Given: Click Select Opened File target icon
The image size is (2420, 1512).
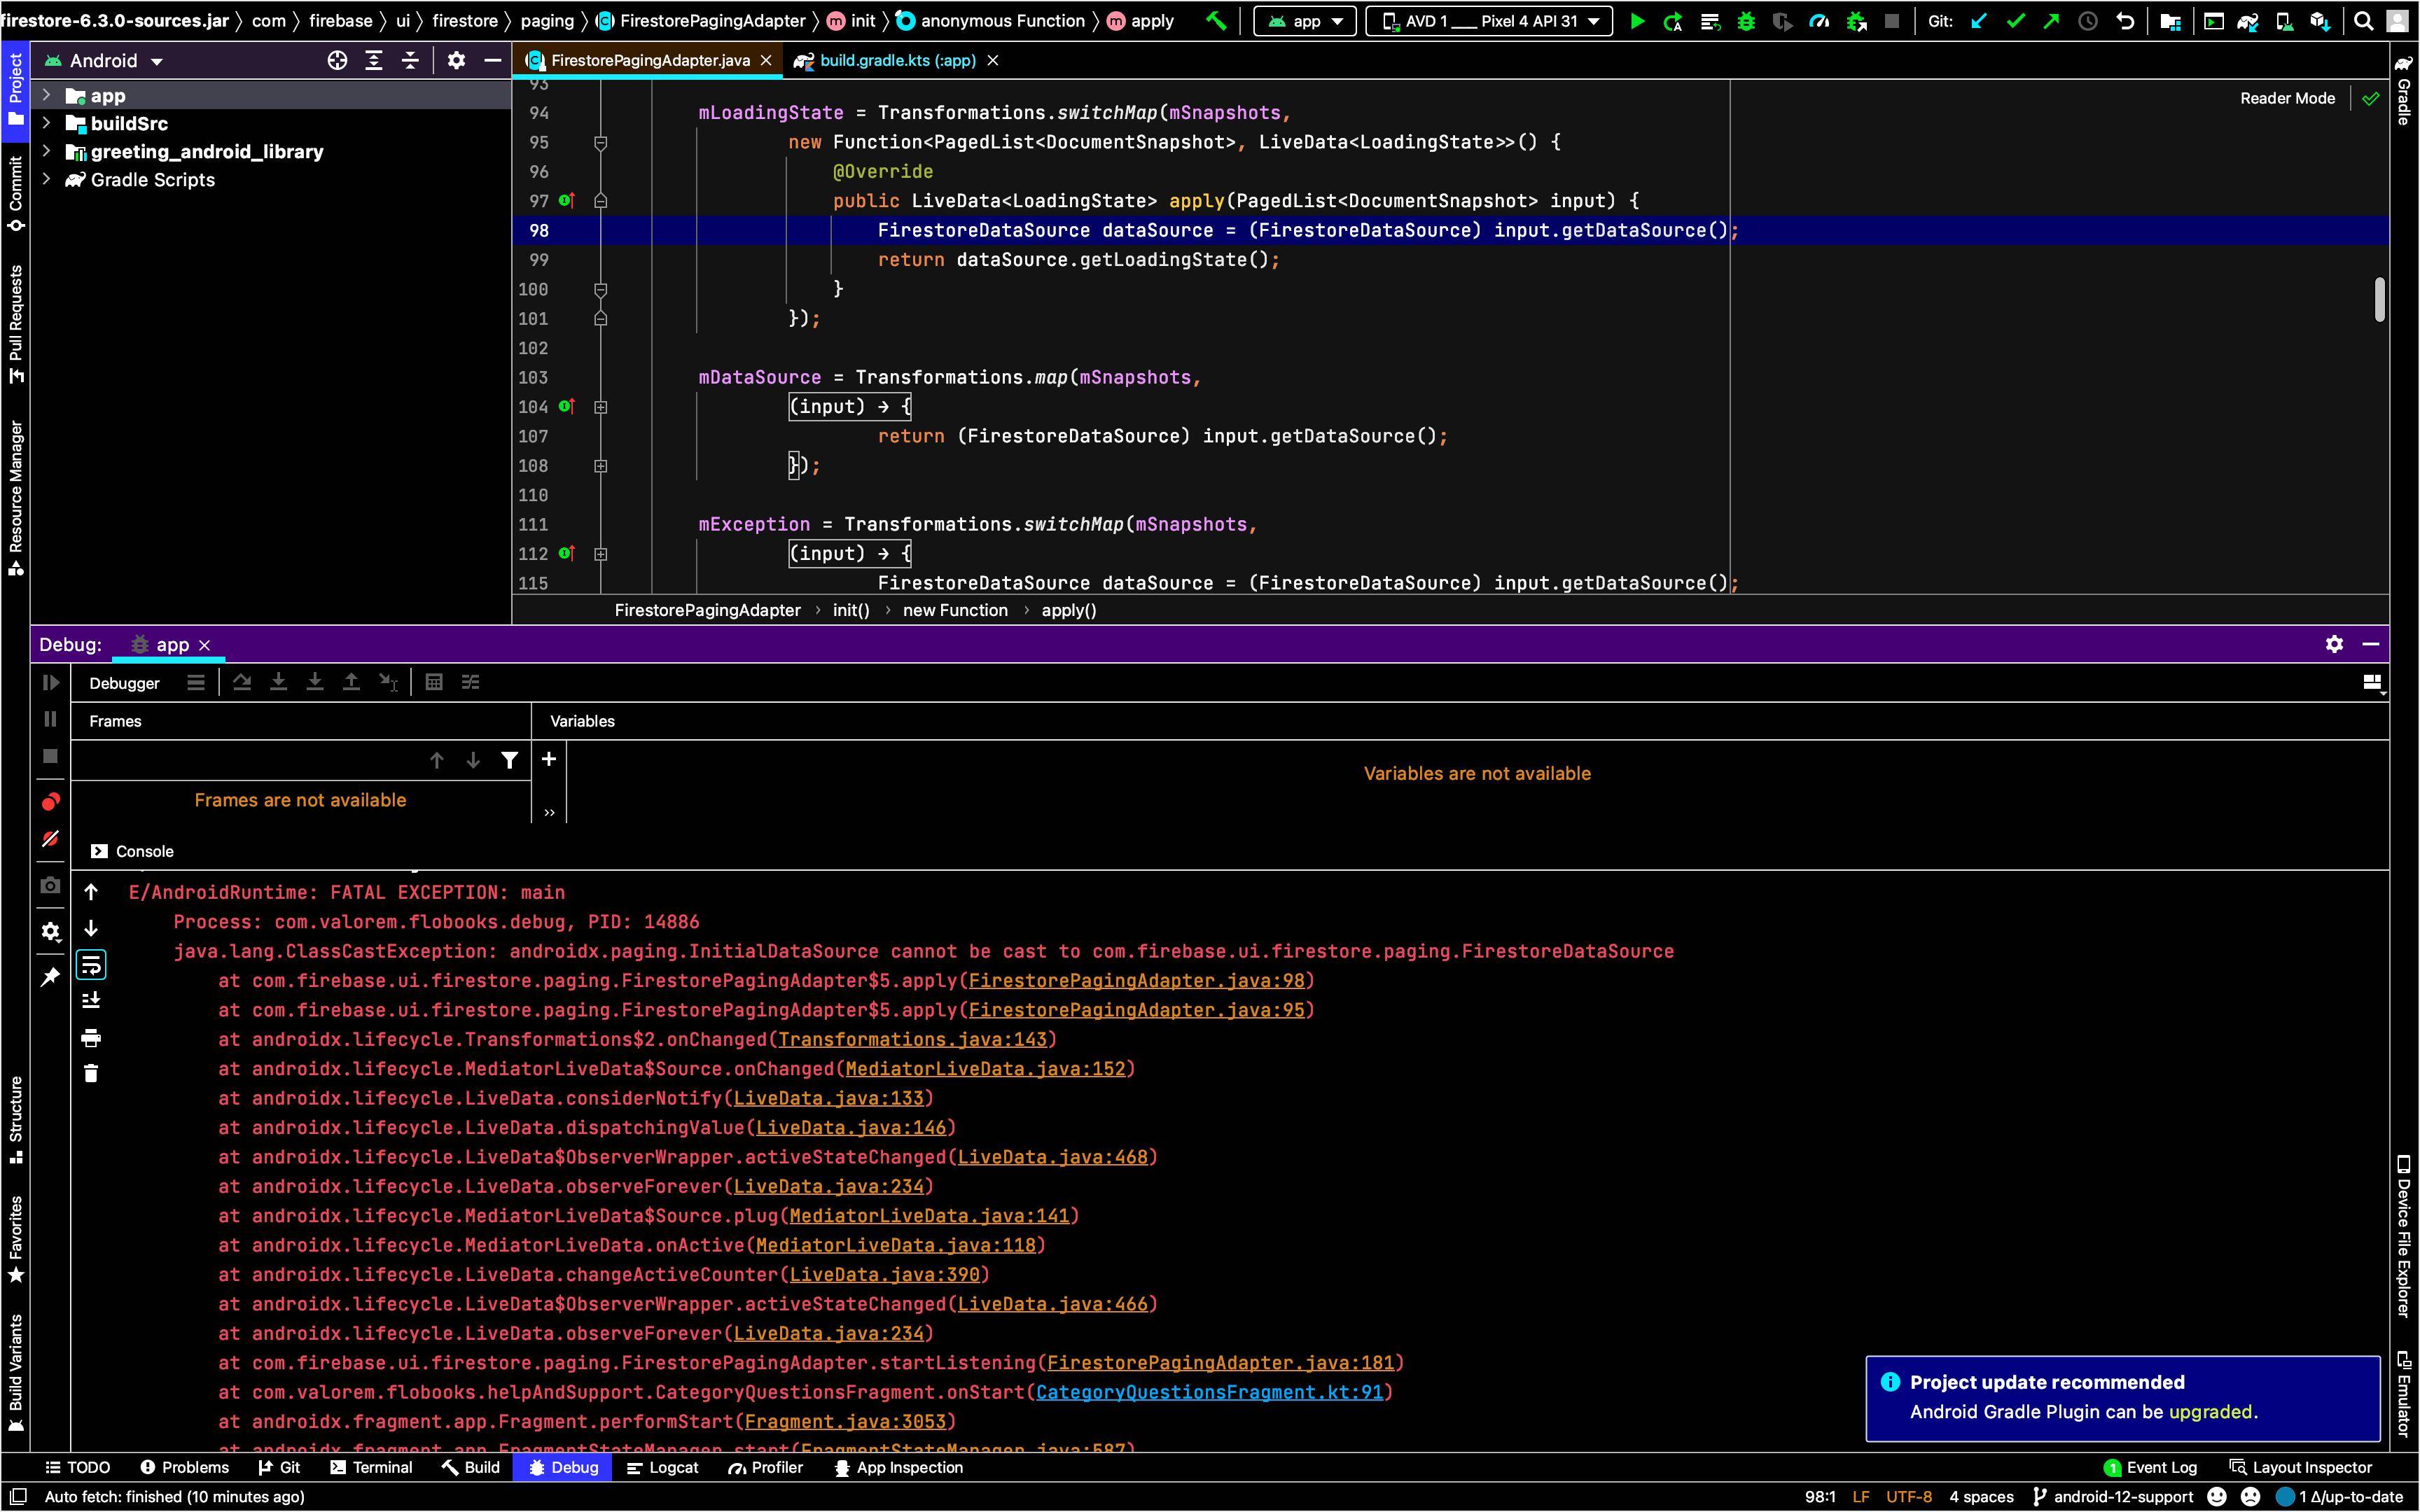Looking at the screenshot, I should (x=337, y=61).
